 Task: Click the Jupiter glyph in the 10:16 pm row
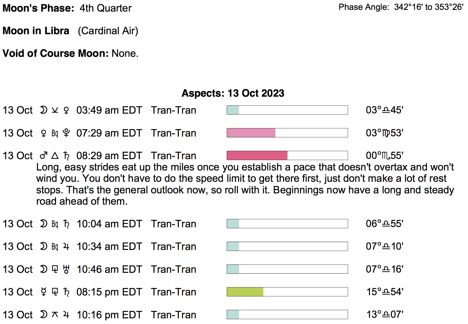[66, 315]
